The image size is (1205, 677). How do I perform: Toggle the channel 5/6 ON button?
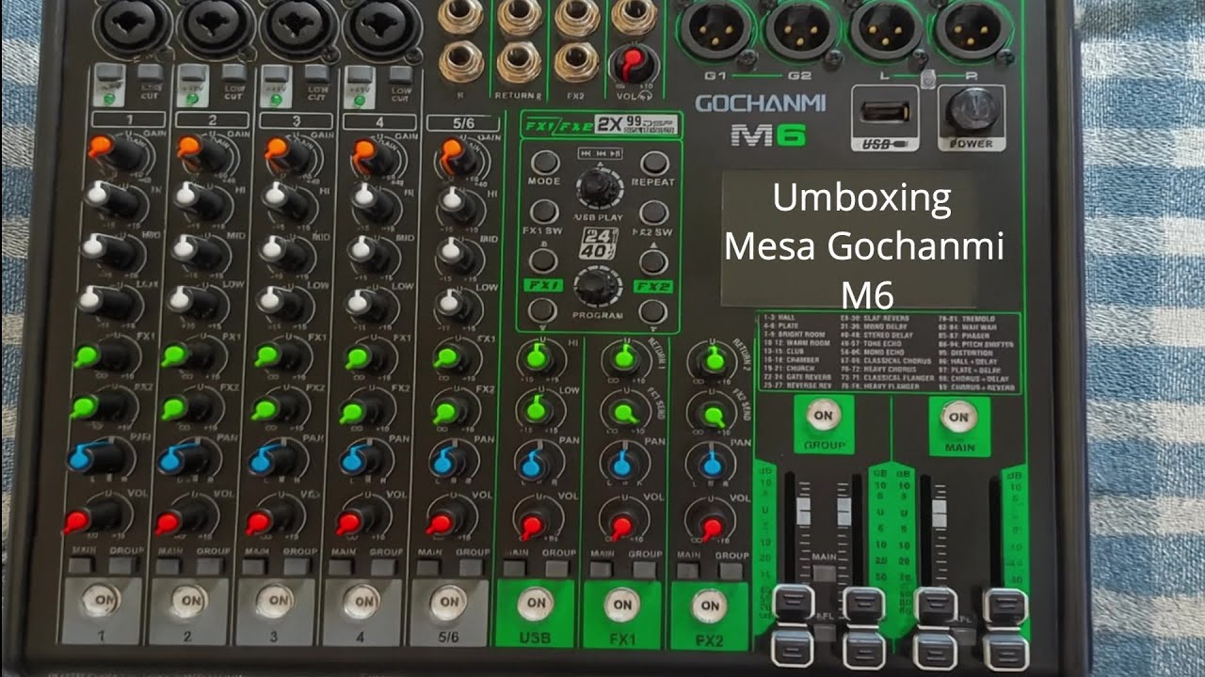[x=449, y=602]
